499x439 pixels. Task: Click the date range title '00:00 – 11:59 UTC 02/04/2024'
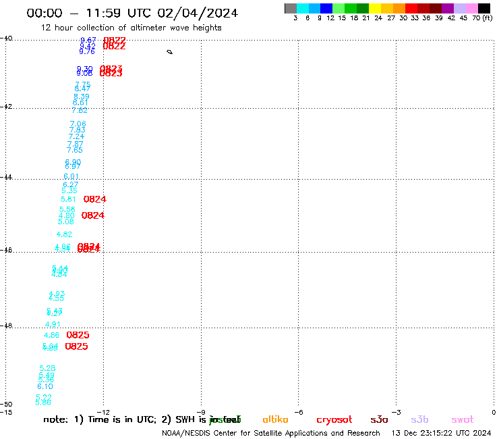(132, 13)
